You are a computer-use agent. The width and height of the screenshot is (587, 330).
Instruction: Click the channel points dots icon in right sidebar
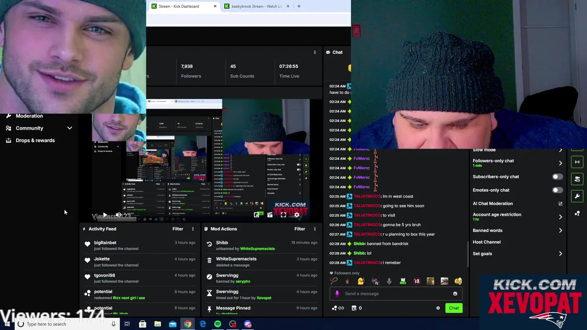pyautogui.click(x=577, y=214)
